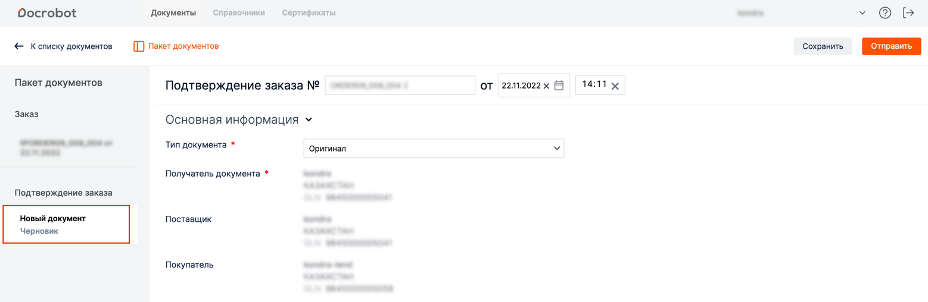Open the Тип документа dropdown
Viewport: 928px width, 302px height.
click(434, 149)
